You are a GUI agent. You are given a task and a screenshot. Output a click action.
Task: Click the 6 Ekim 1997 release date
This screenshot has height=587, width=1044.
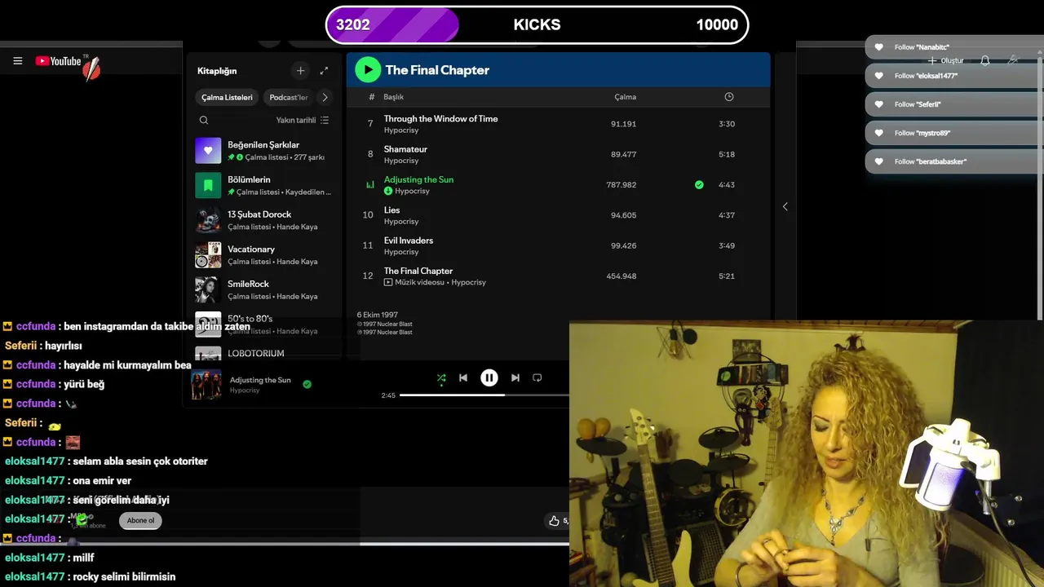point(377,315)
